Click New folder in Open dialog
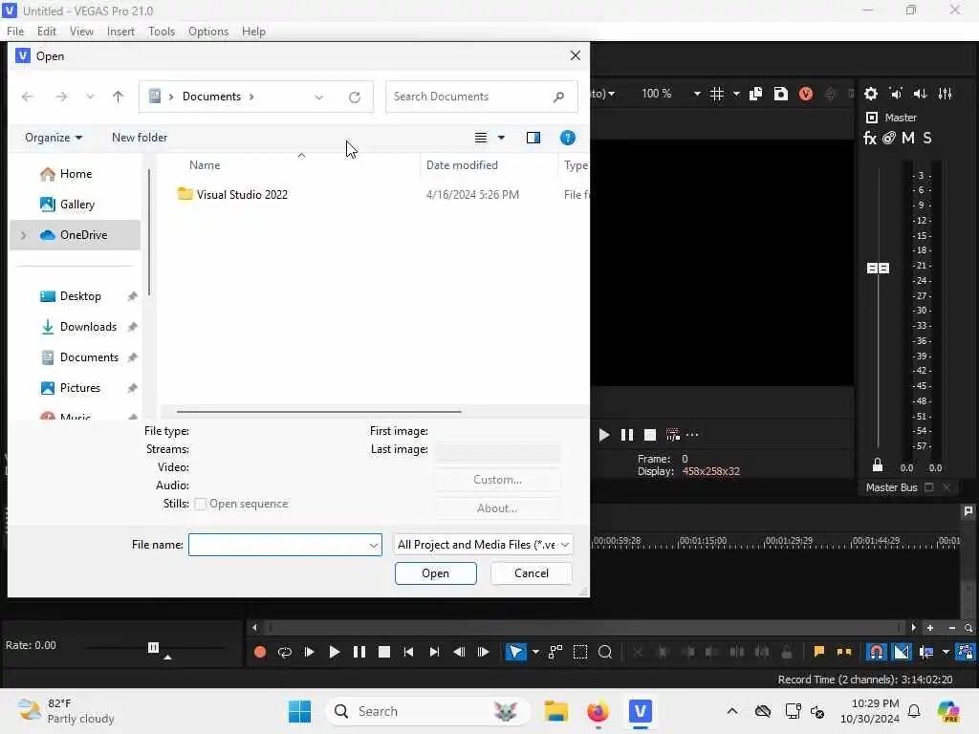Screen dimensions: 979x734 [140, 138]
